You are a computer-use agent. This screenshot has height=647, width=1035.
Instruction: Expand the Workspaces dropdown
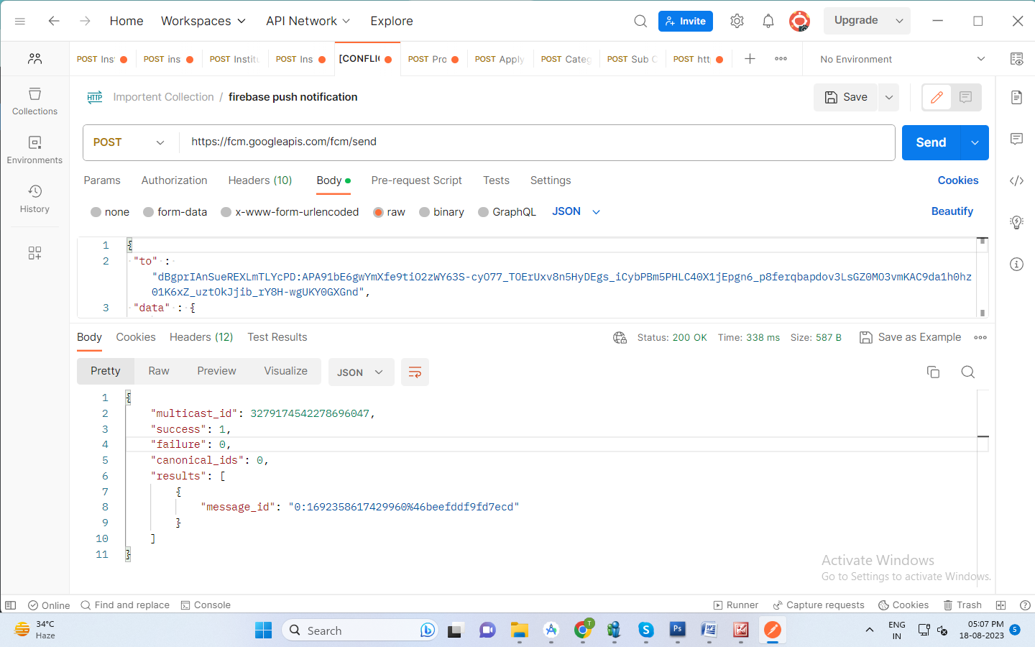click(x=203, y=21)
